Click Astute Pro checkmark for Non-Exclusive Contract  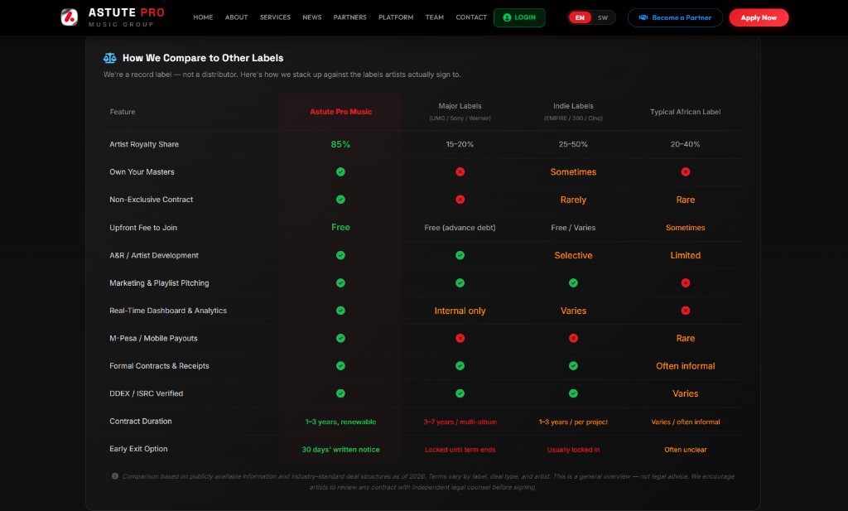click(x=340, y=200)
